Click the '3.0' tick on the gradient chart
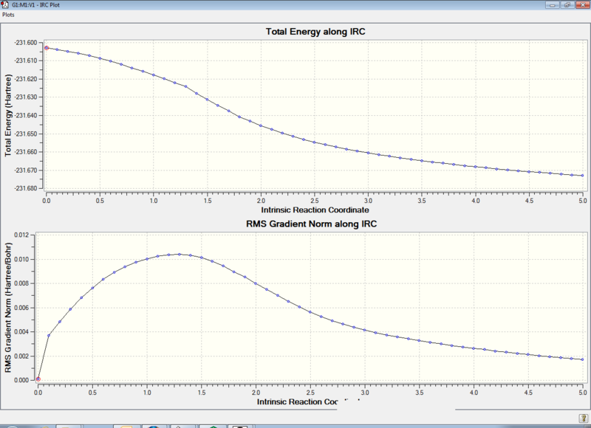 (x=365, y=393)
